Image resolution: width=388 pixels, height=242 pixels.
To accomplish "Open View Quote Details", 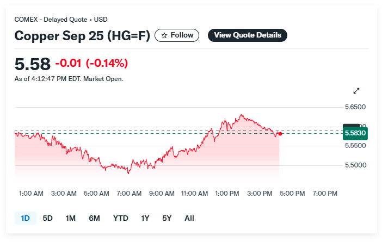I will pyautogui.click(x=248, y=35).
